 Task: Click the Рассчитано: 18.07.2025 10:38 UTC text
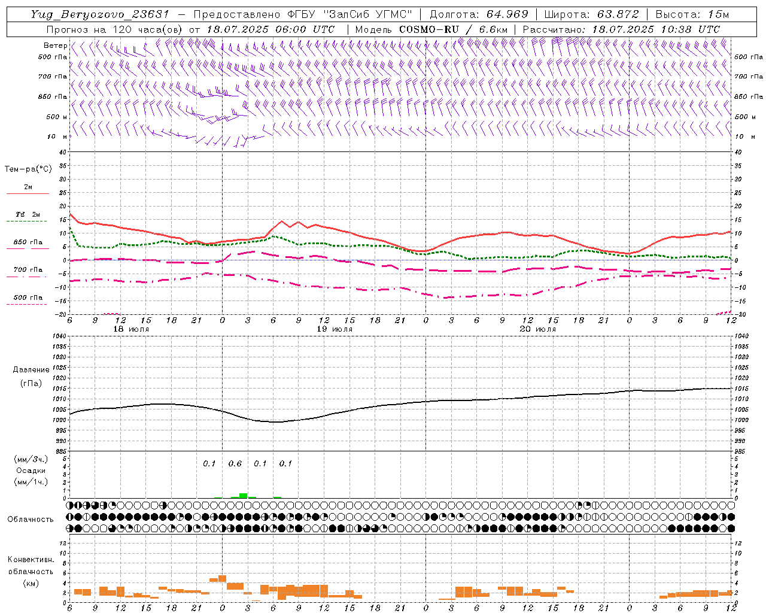[621, 29]
